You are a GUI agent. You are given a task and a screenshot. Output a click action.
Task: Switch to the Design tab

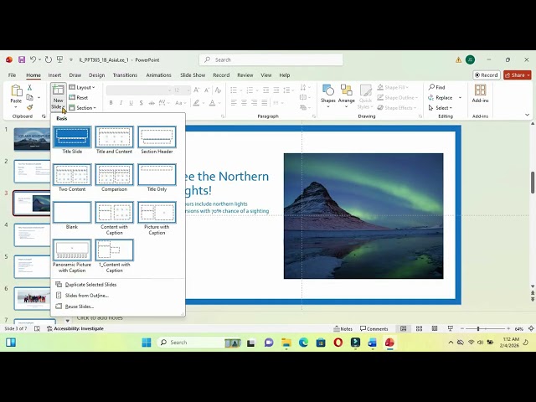[97, 75]
